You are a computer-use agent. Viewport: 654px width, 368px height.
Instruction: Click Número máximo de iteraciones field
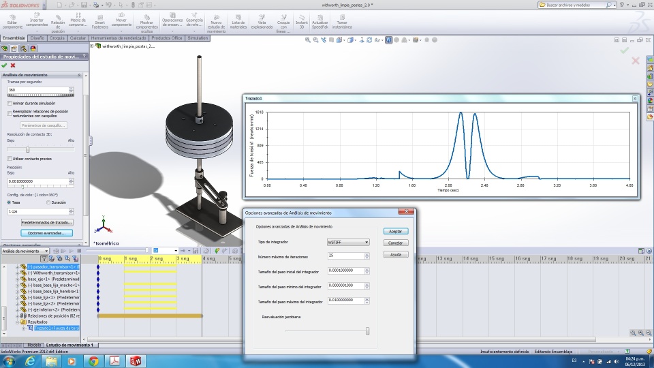(x=346, y=256)
